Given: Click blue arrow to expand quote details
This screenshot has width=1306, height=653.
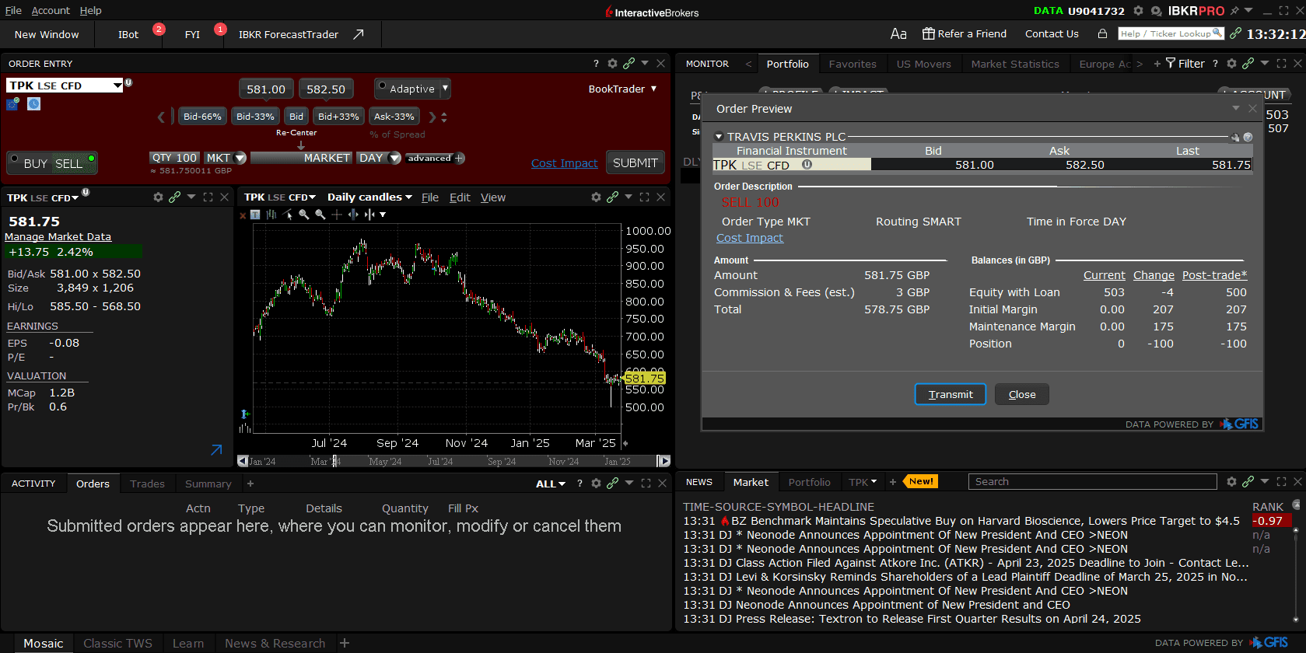Looking at the screenshot, I should point(216,450).
